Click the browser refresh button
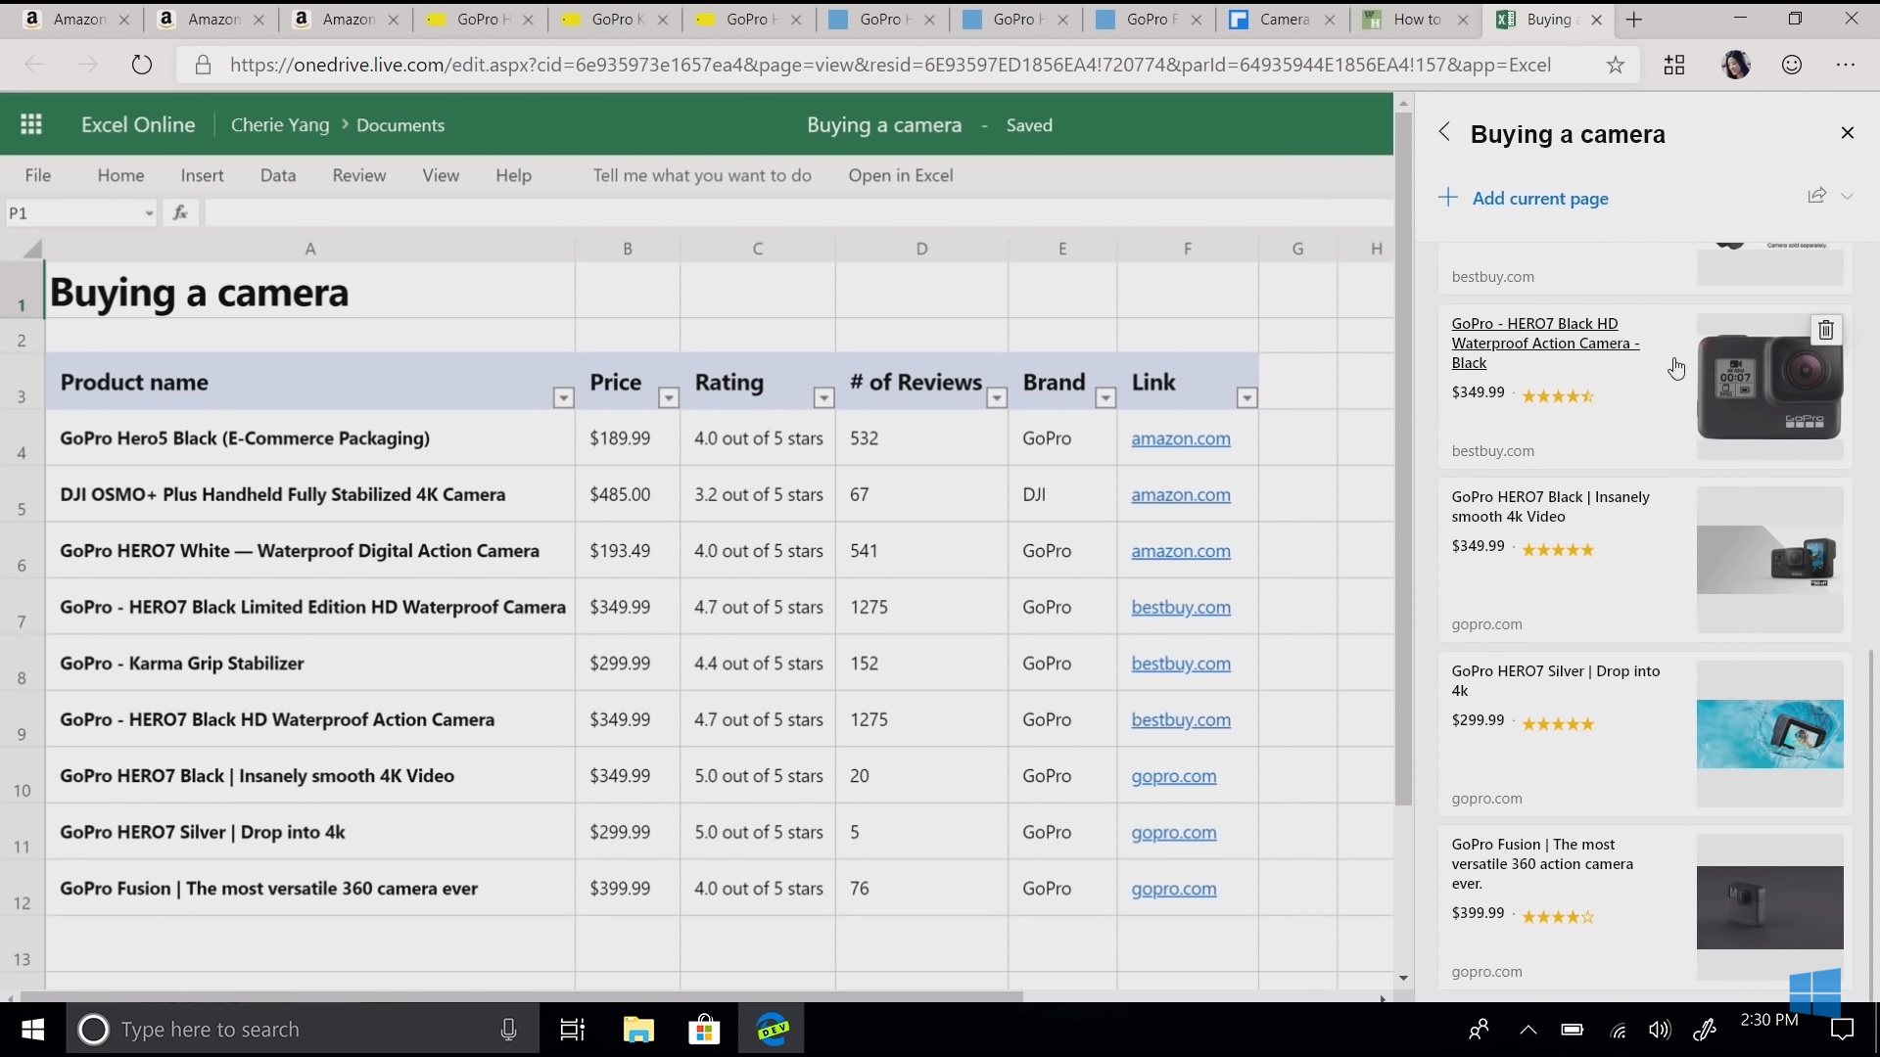This screenshot has height=1057, width=1880. [x=142, y=65]
